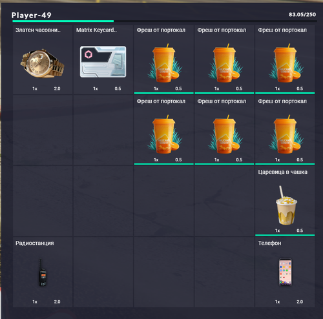Click the 'Златен часовни..' item name
Screen dimensions: 323x319
tap(38, 30)
